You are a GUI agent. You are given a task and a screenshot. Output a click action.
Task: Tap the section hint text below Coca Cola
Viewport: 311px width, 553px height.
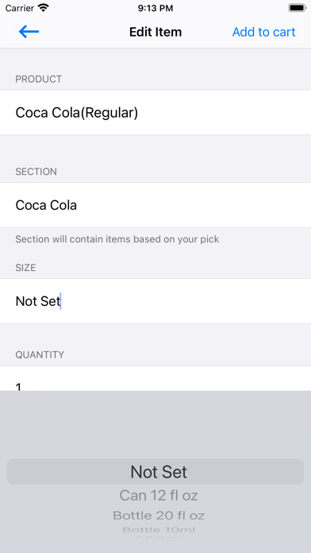coord(117,239)
